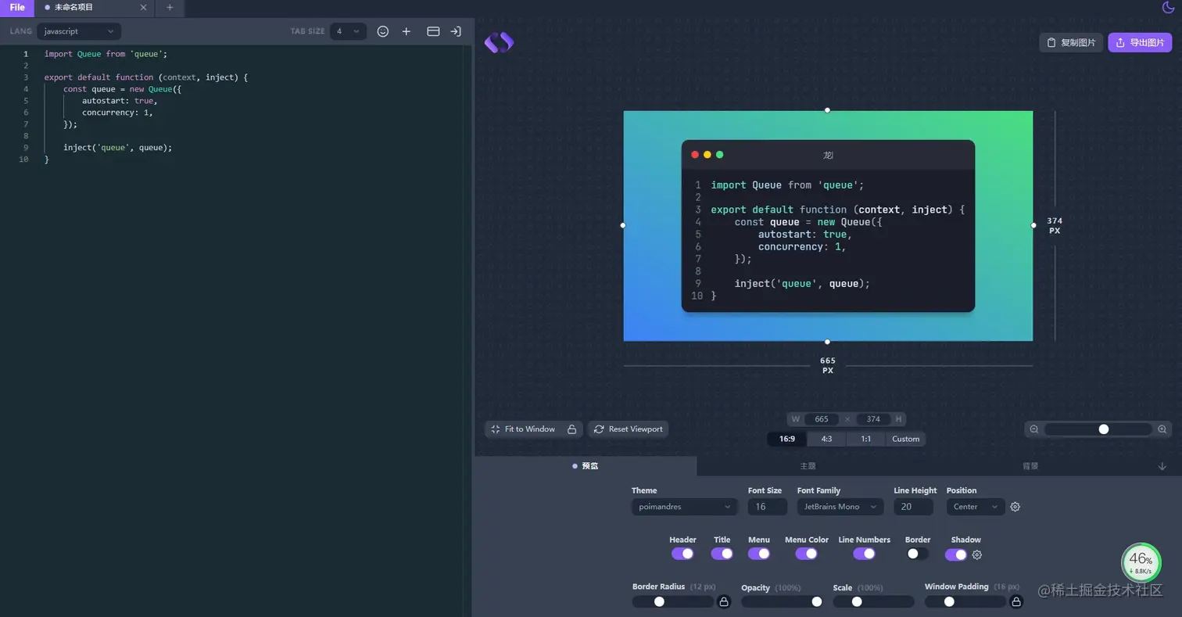Click line 9 inject('queue', queue) in left editor
This screenshot has width=1182, height=617.
click(118, 147)
